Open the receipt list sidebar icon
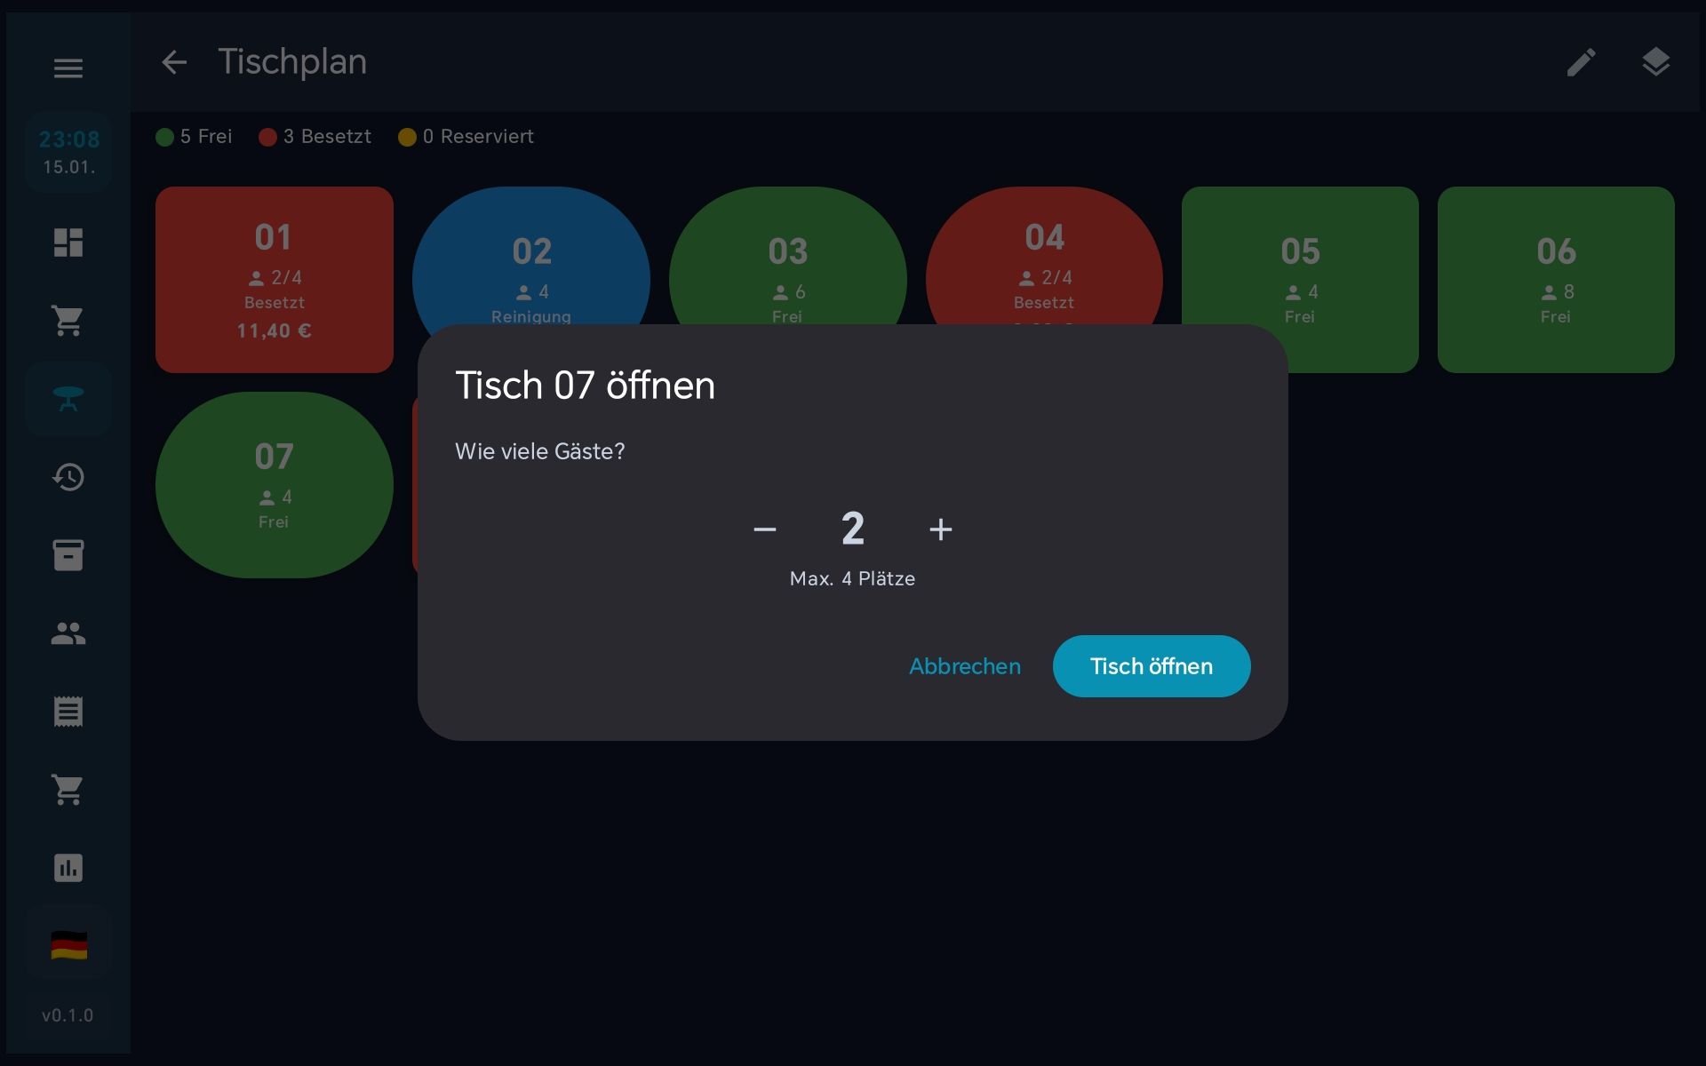 [x=68, y=712]
